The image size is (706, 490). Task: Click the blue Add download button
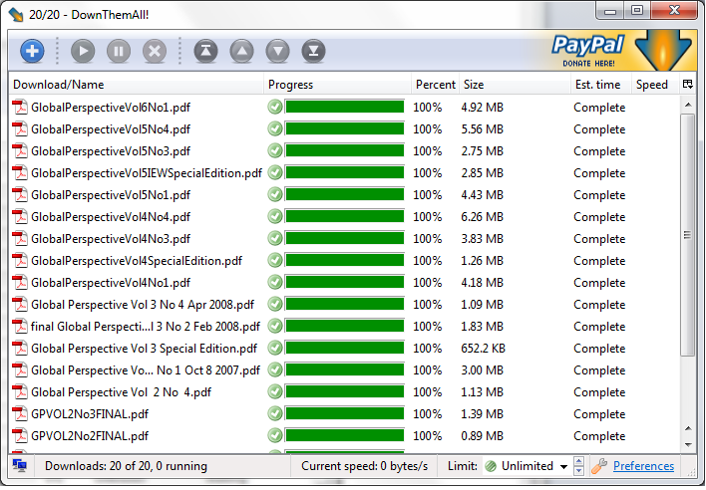point(32,51)
